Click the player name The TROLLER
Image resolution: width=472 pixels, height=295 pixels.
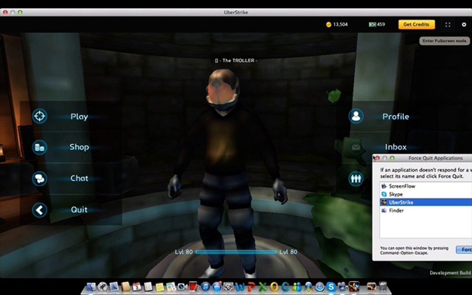(x=236, y=61)
